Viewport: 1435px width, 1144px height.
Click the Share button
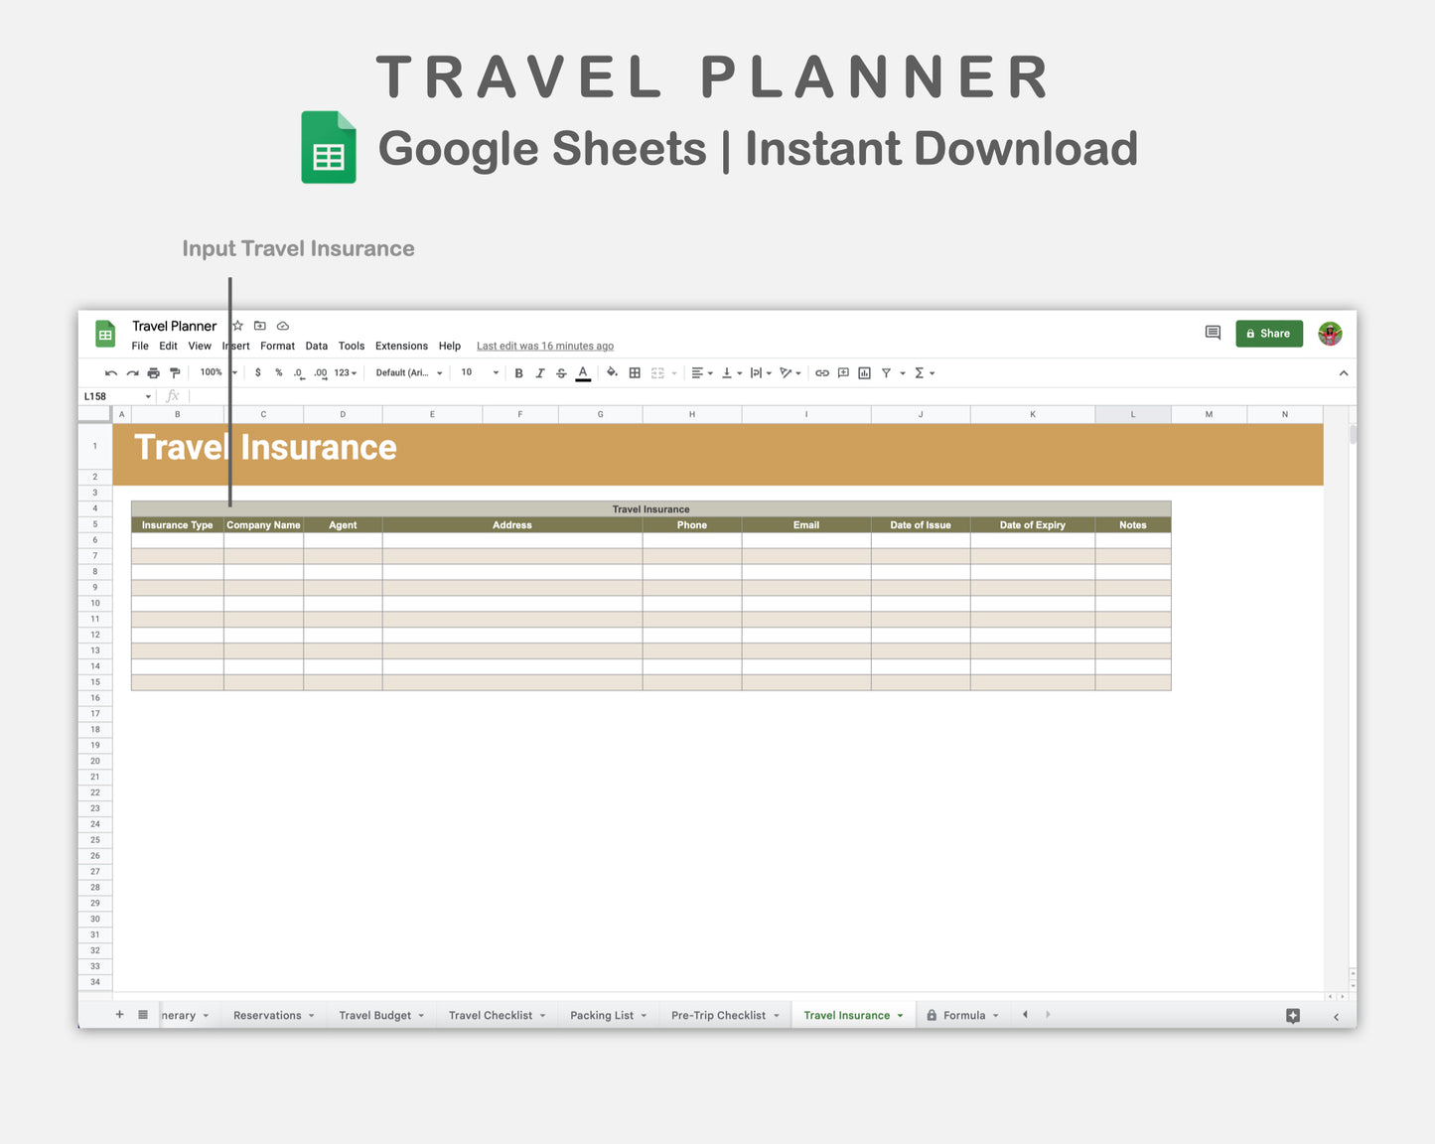(1268, 333)
